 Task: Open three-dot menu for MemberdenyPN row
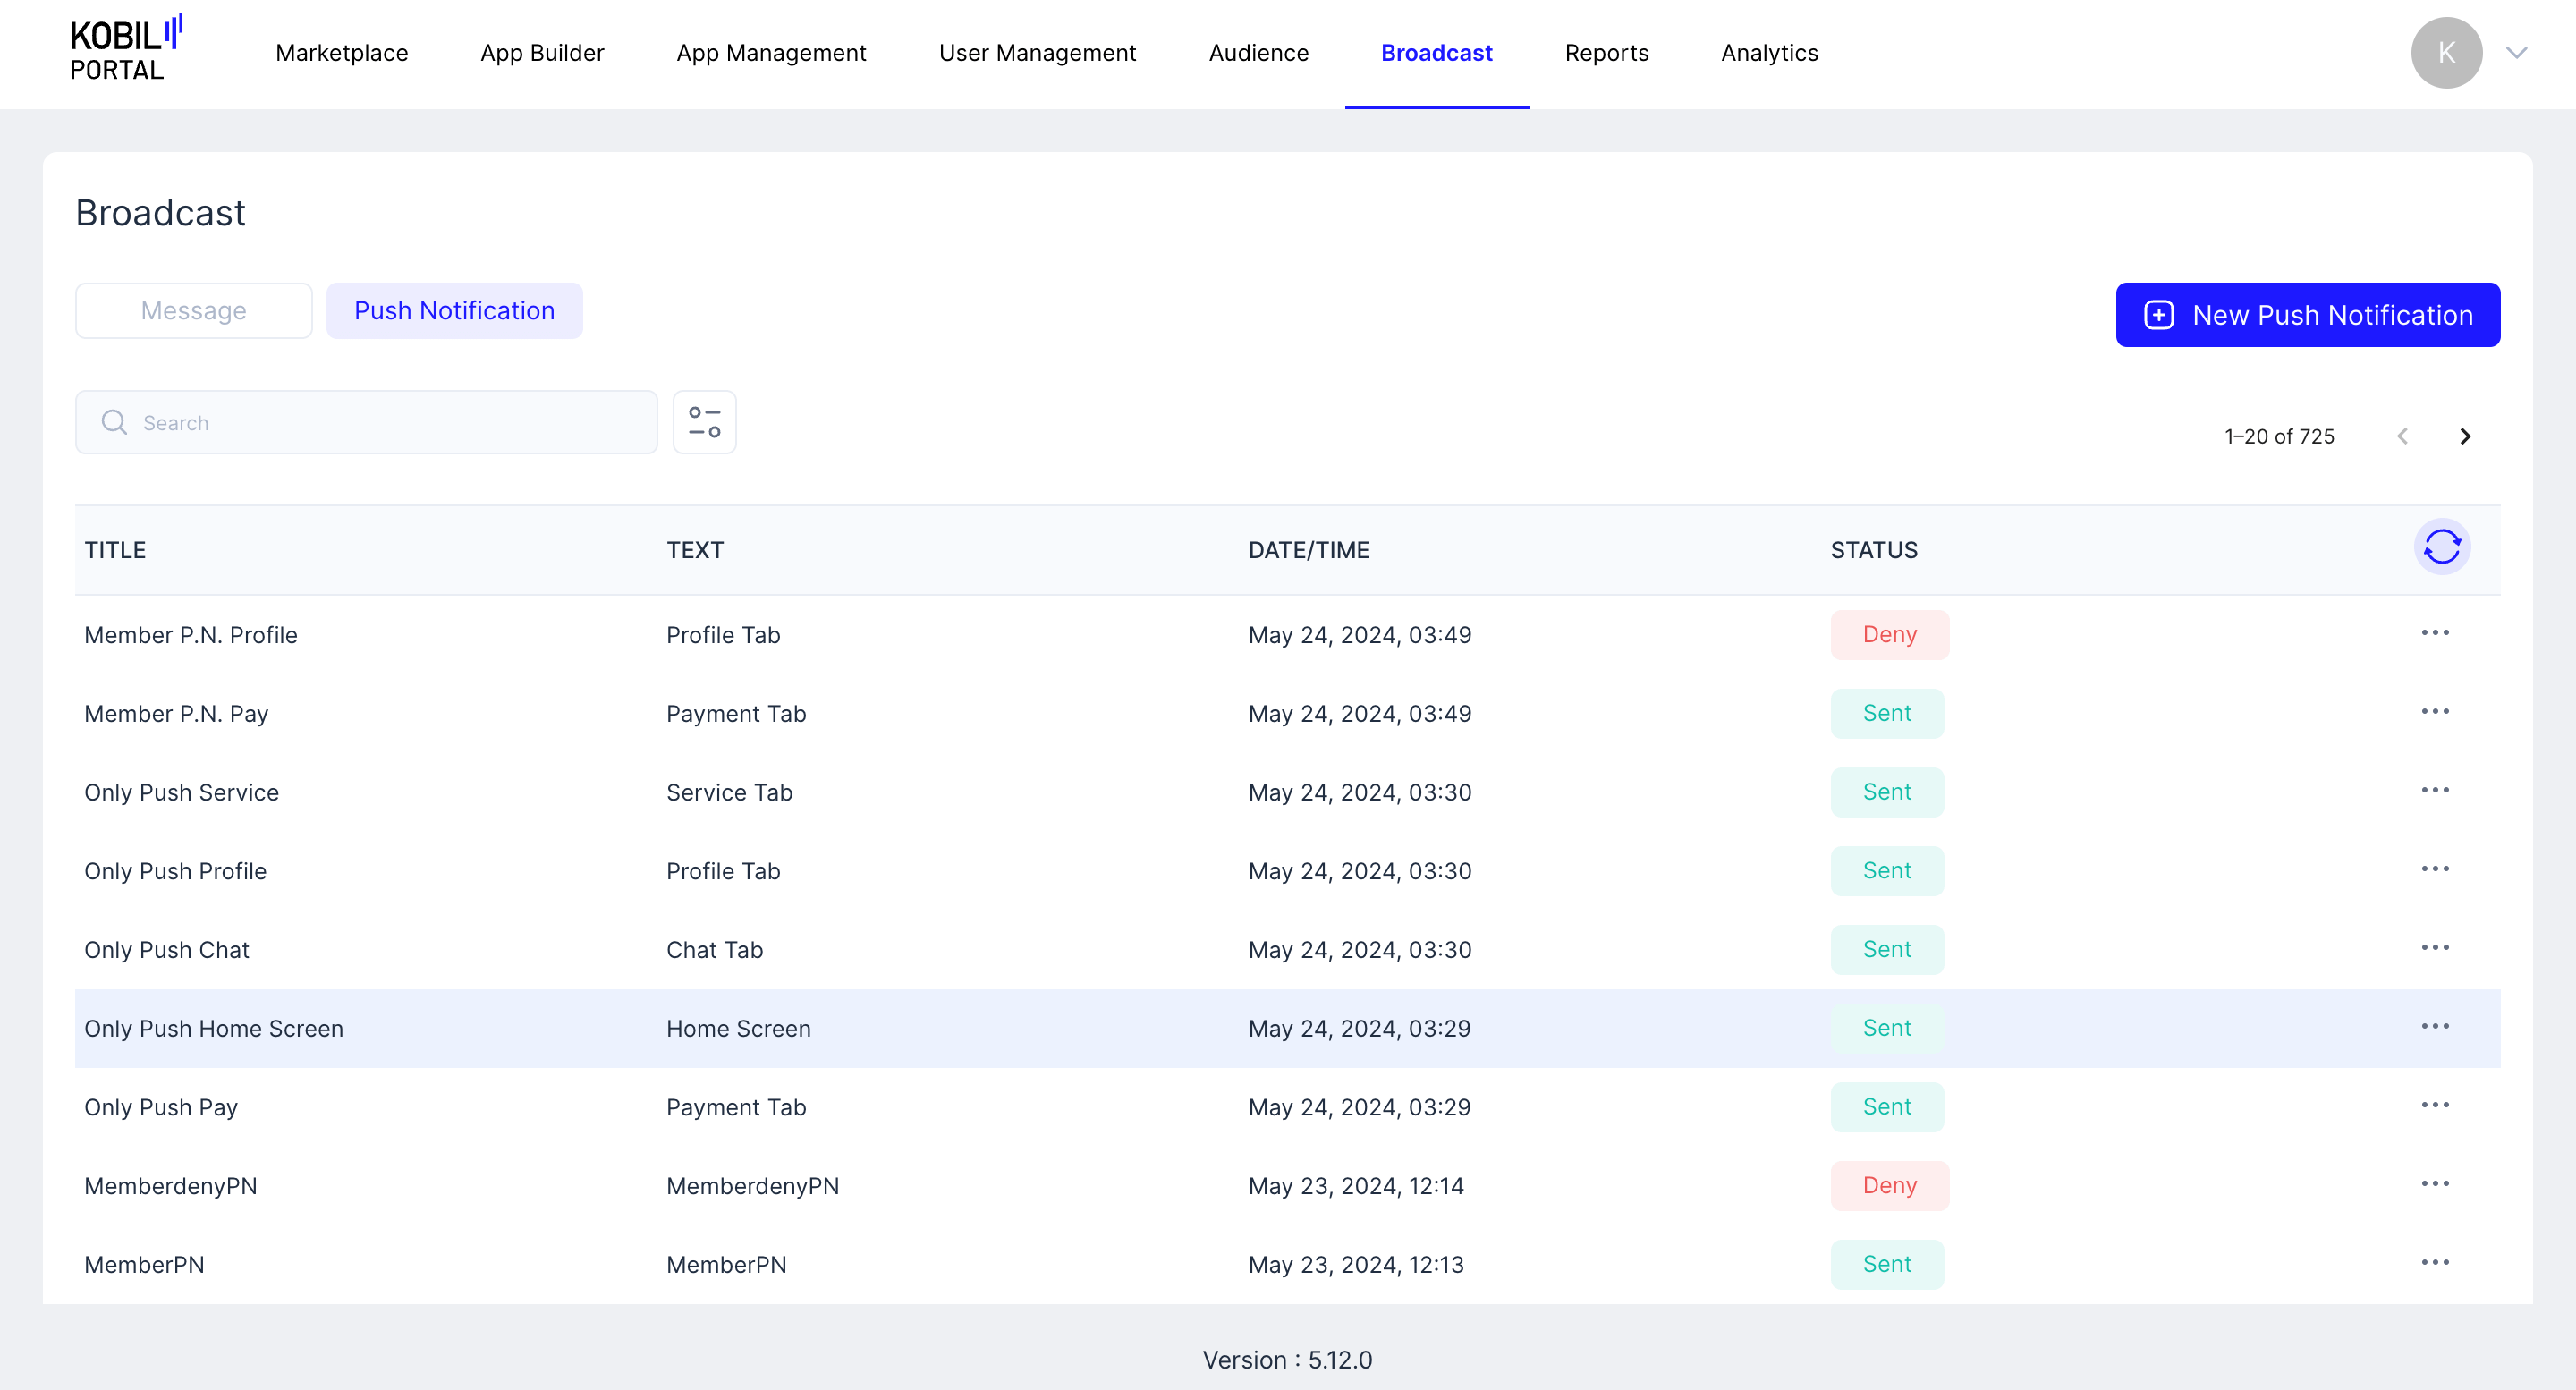tap(2434, 1184)
